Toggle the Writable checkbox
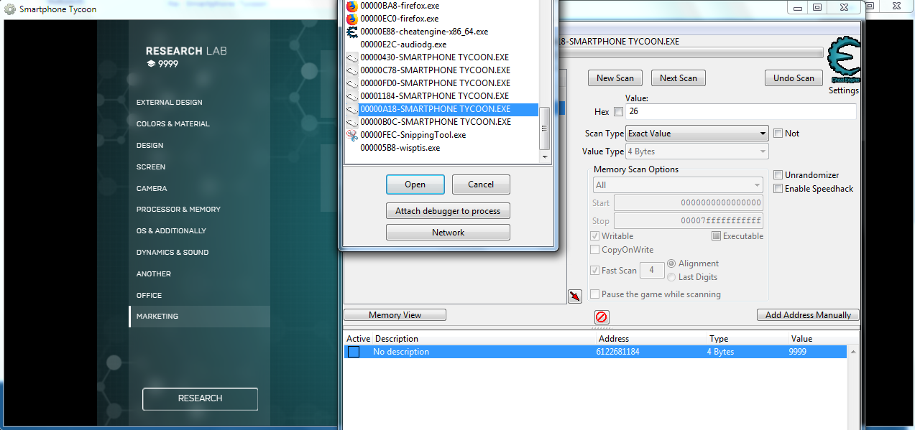The height and width of the screenshot is (430, 915). pyautogui.click(x=594, y=236)
